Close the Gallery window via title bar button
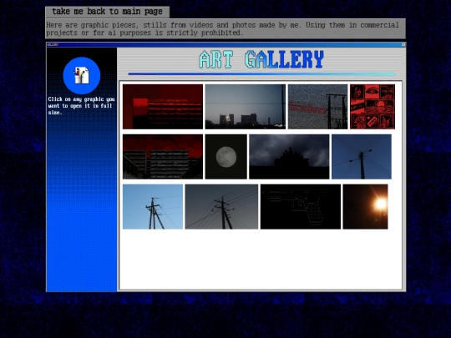451x338 pixels. (403, 44)
